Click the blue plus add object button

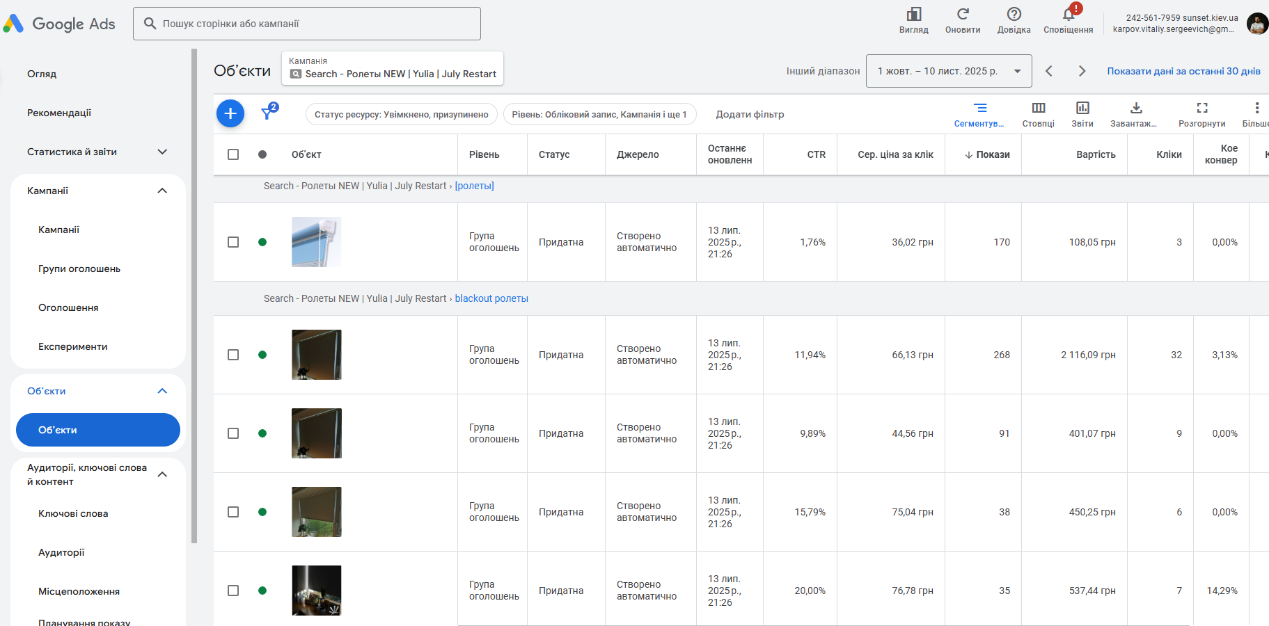coord(230,113)
